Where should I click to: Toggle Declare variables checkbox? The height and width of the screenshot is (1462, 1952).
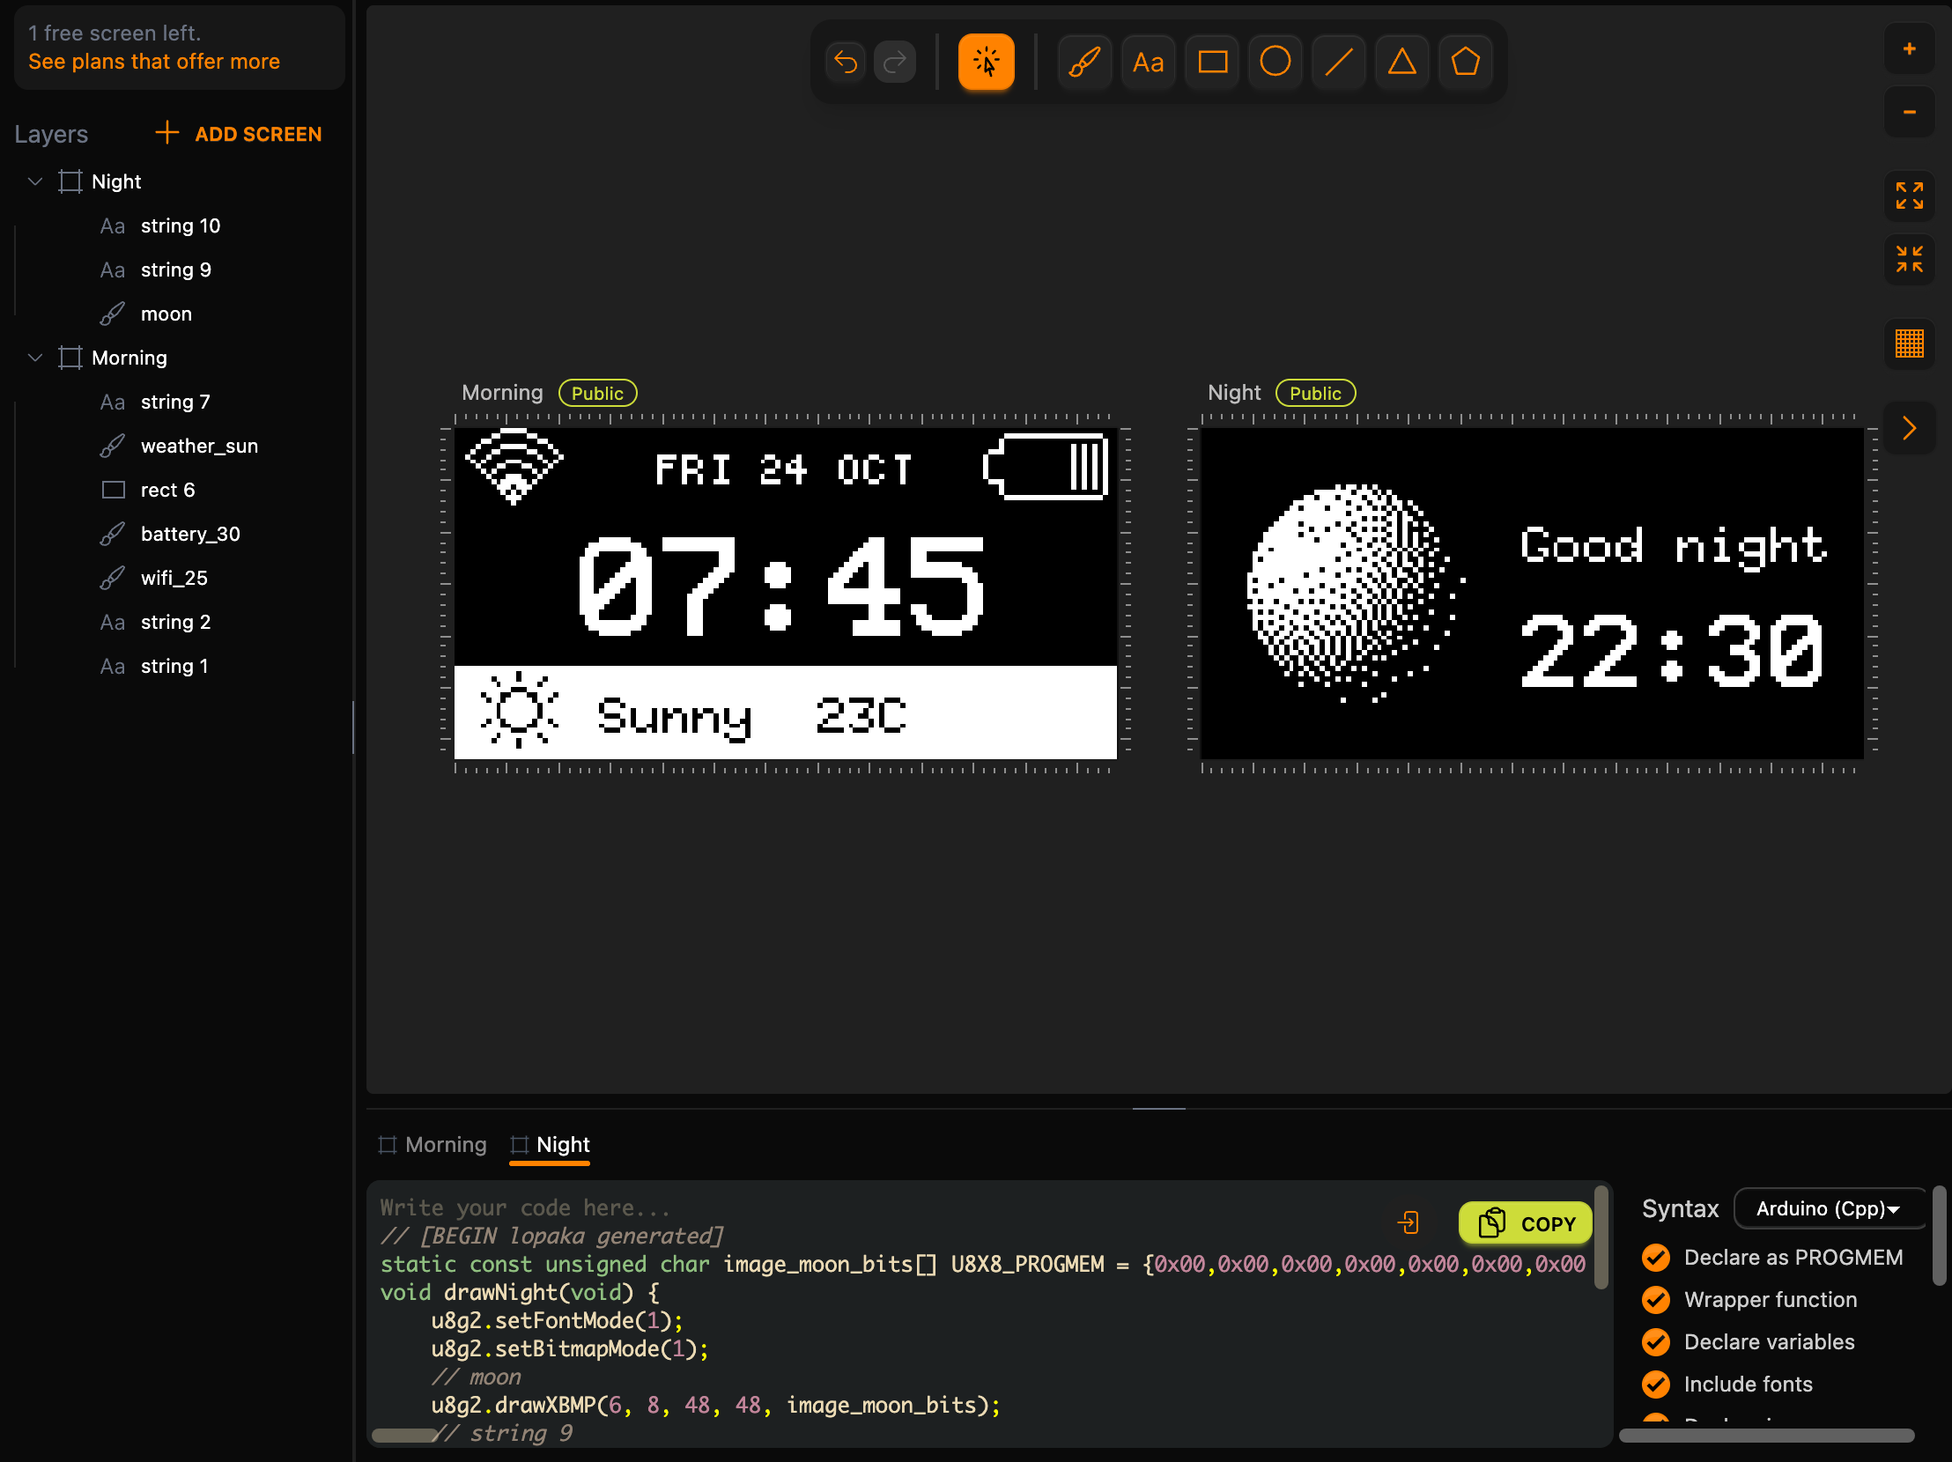1655,1342
